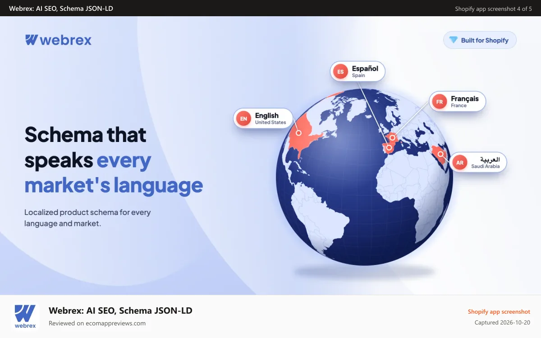541x338 pixels.
Task: Click the blue text every market's language
Action: click(x=114, y=173)
